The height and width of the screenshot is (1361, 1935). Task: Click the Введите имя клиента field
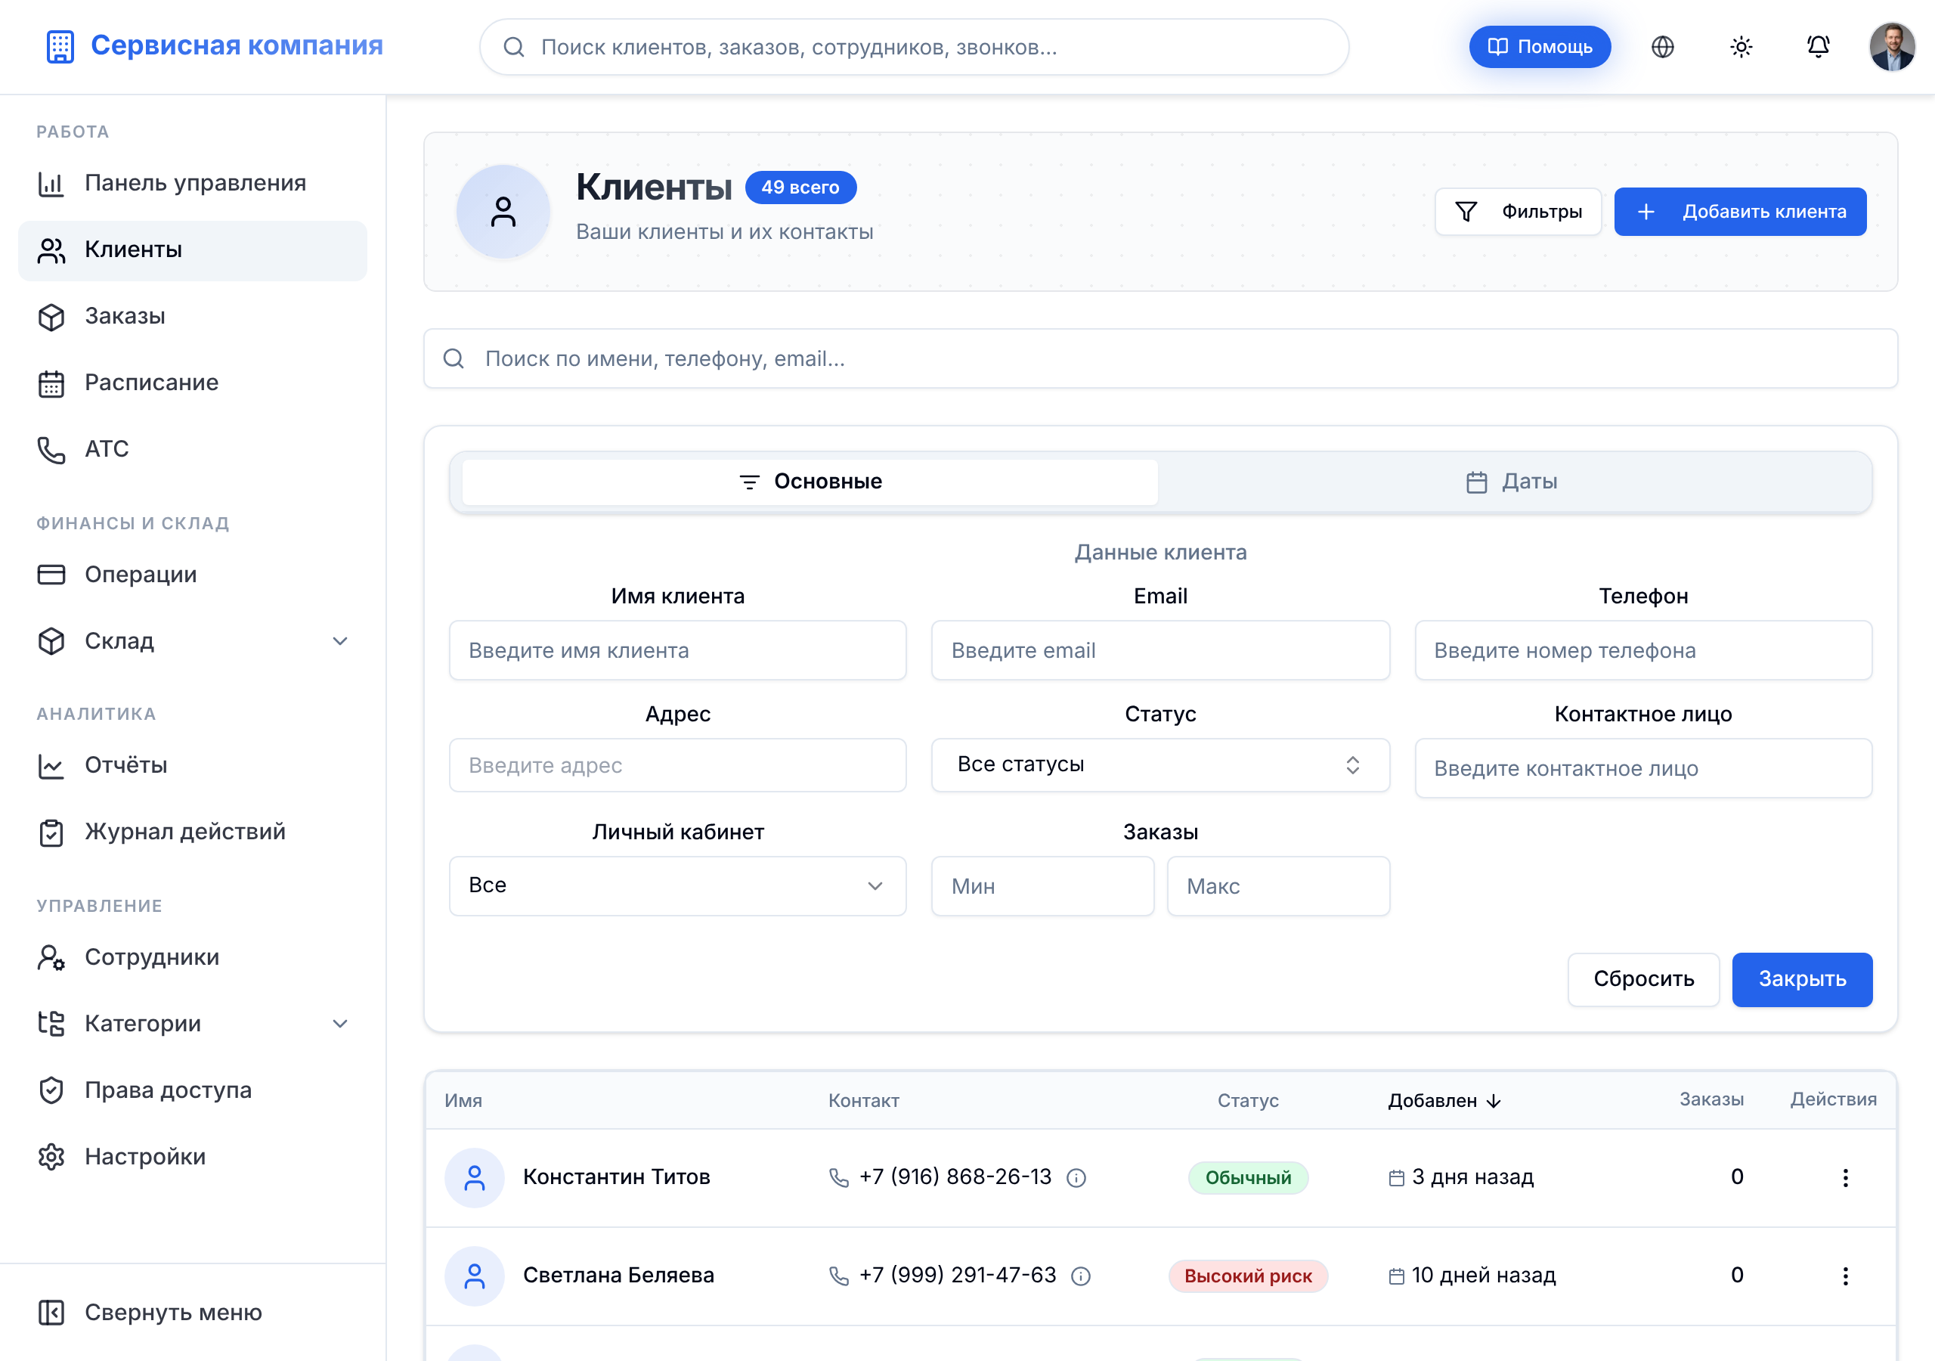[677, 650]
